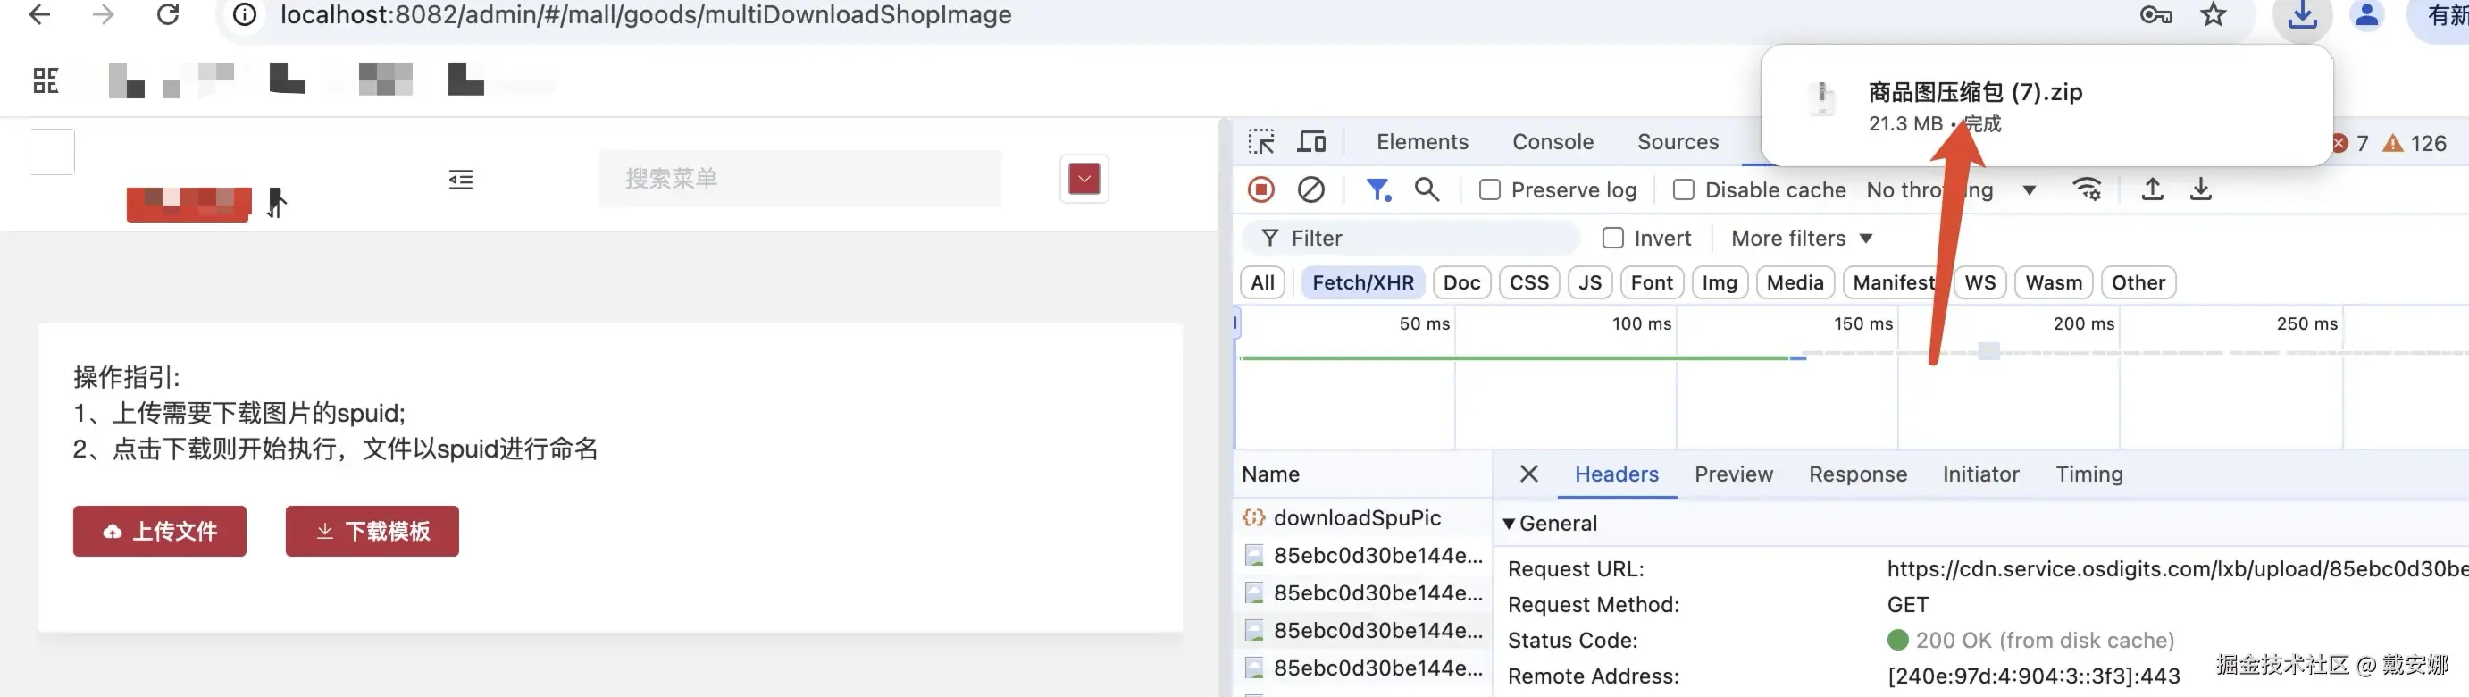Click the 搜索菜单 search input field
Image resolution: width=2469 pixels, height=697 pixels.
click(x=799, y=179)
